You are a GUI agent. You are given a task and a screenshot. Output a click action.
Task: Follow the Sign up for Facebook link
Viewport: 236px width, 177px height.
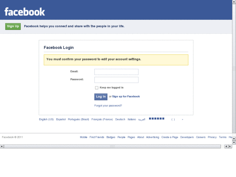click(x=126, y=96)
